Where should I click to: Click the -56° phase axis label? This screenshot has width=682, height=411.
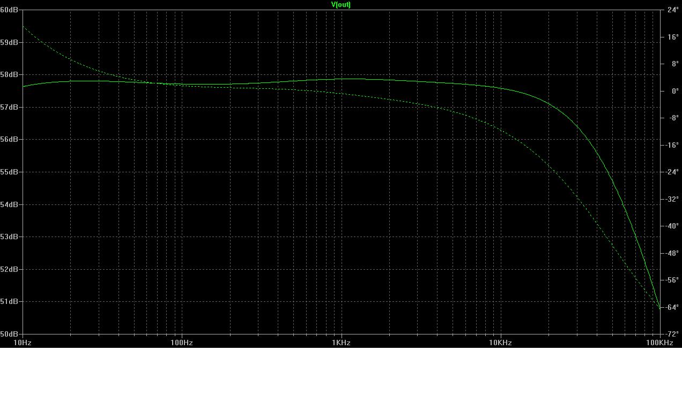pos(673,280)
